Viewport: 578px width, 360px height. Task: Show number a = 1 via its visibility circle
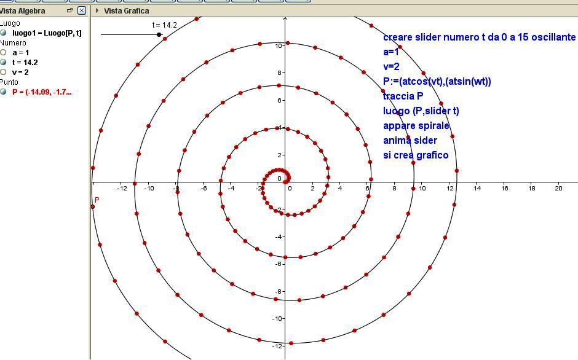[x=3, y=52]
